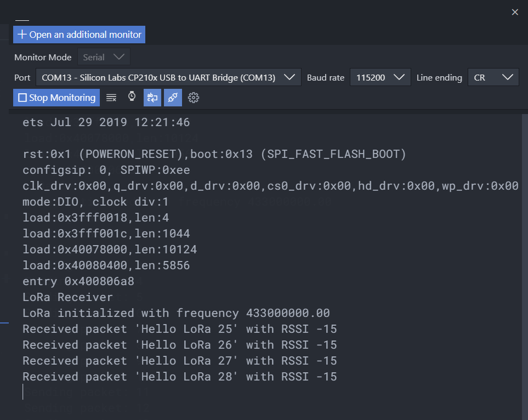Image resolution: width=528 pixels, height=420 pixels.
Task: Open the Line ending dropdown set to CR
Action: [x=493, y=77]
